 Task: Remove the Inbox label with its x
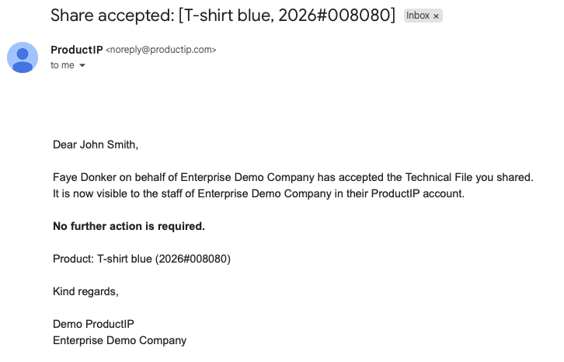click(x=436, y=16)
